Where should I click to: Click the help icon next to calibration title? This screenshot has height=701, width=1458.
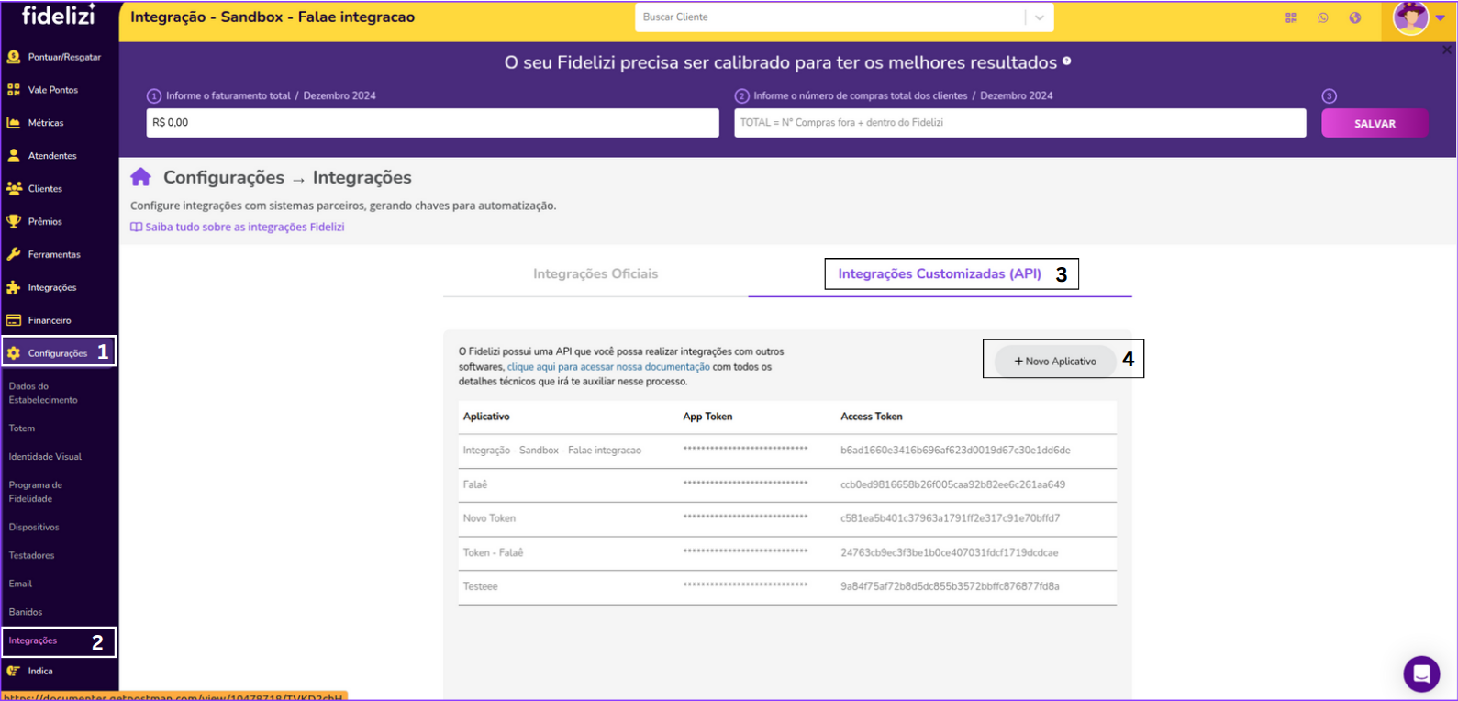click(x=1066, y=61)
